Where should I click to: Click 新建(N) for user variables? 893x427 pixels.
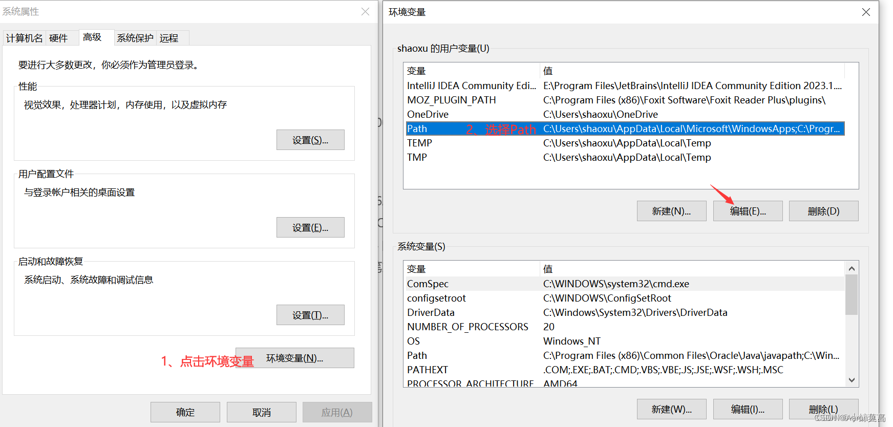pyautogui.click(x=671, y=211)
